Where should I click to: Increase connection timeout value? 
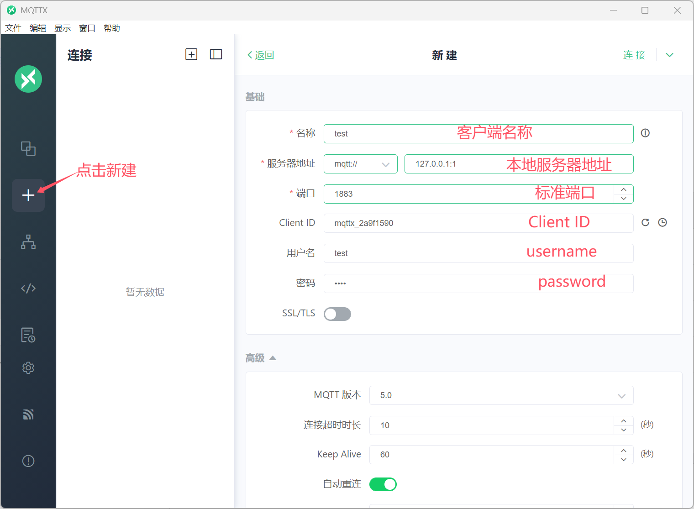pyautogui.click(x=624, y=421)
